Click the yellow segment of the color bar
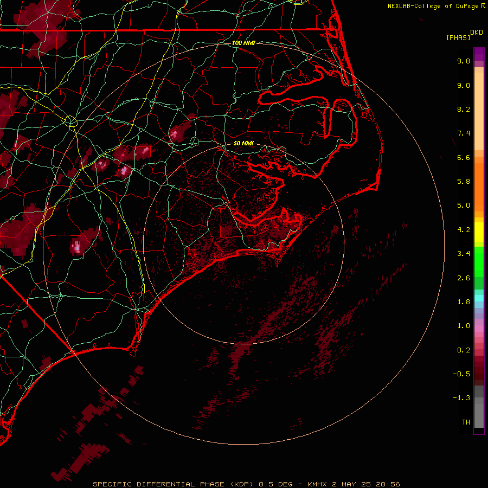 coord(479,232)
